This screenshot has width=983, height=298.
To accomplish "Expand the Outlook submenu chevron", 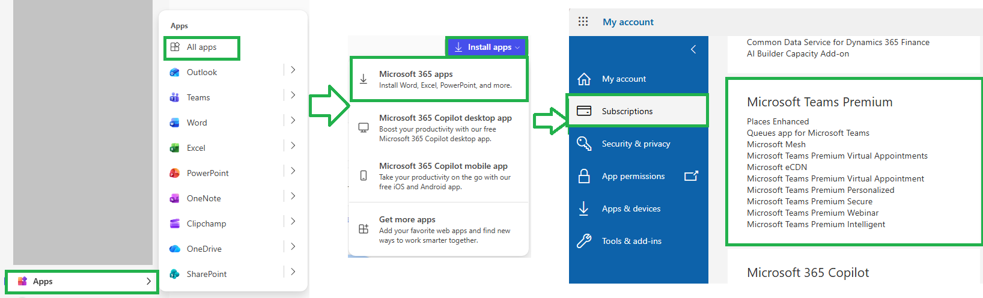I will [293, 70].
